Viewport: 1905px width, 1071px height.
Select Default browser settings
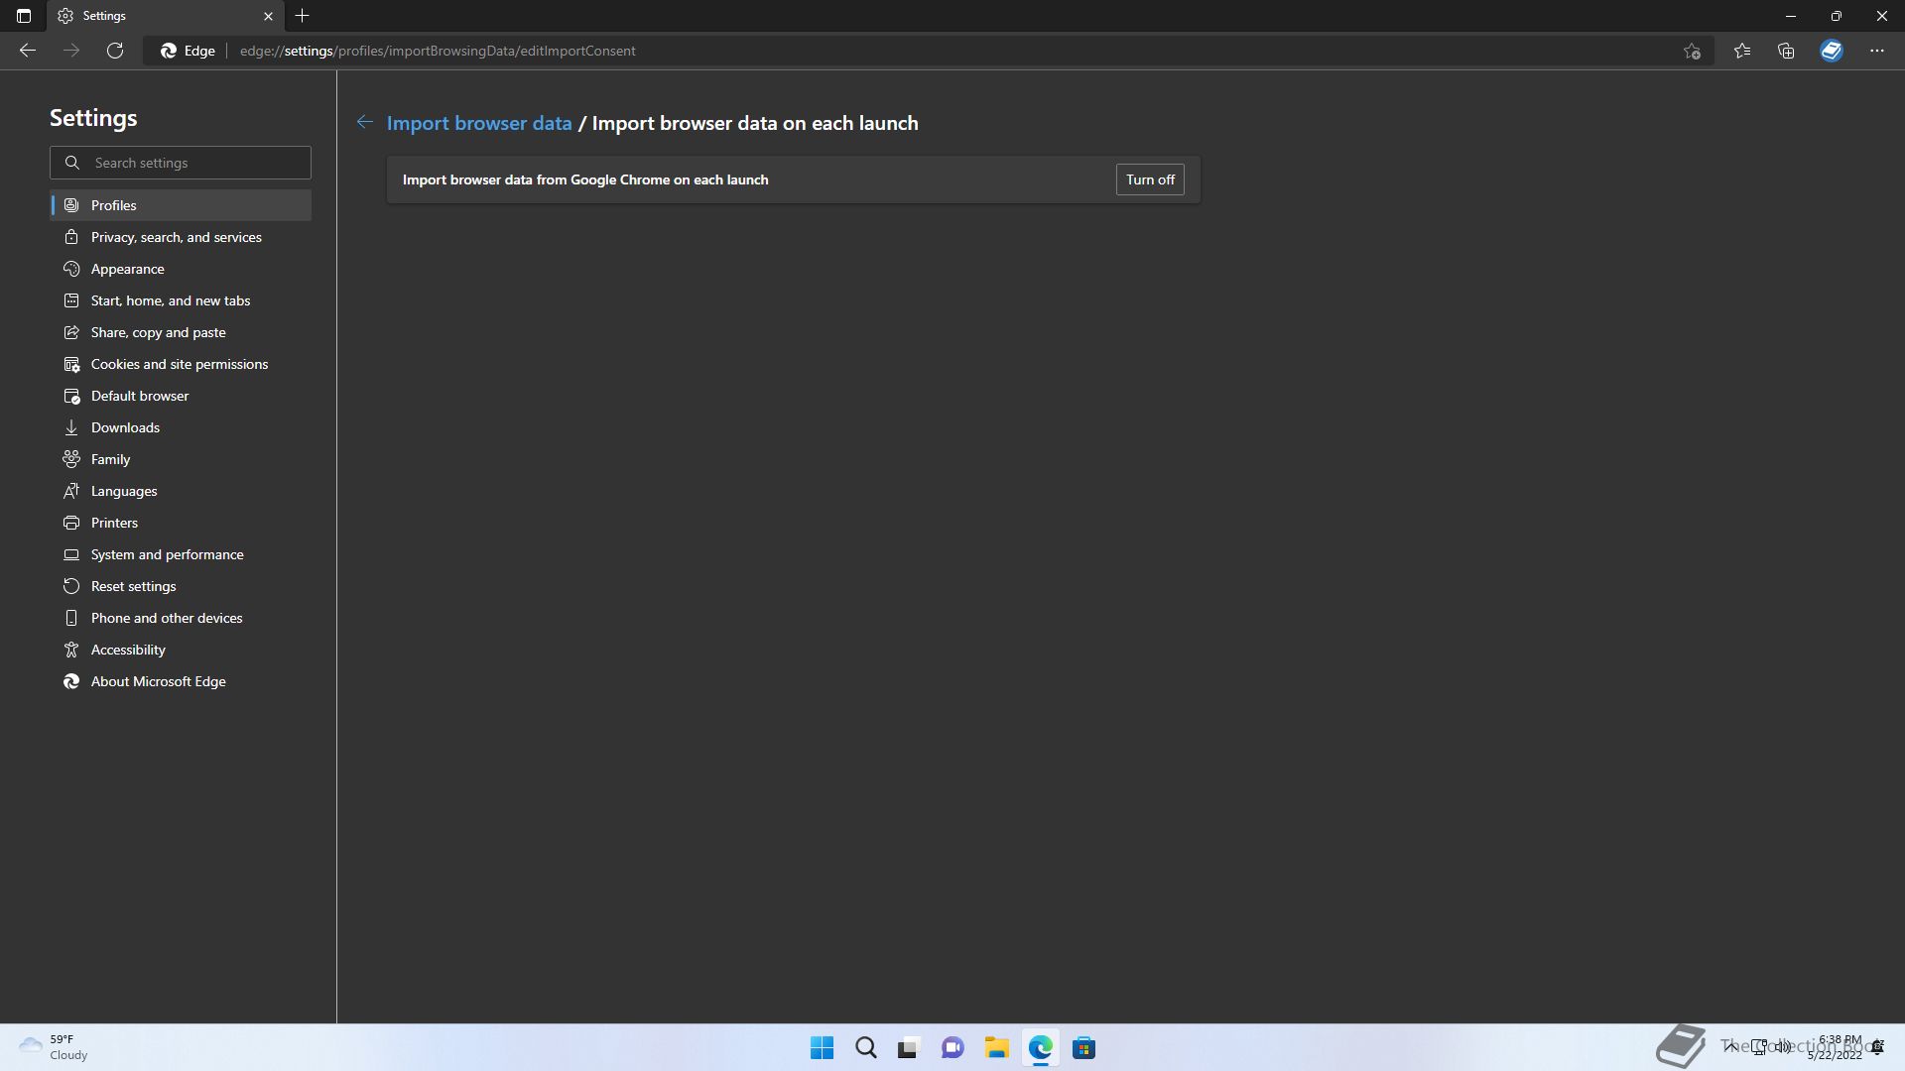click(x=181, y=396)
